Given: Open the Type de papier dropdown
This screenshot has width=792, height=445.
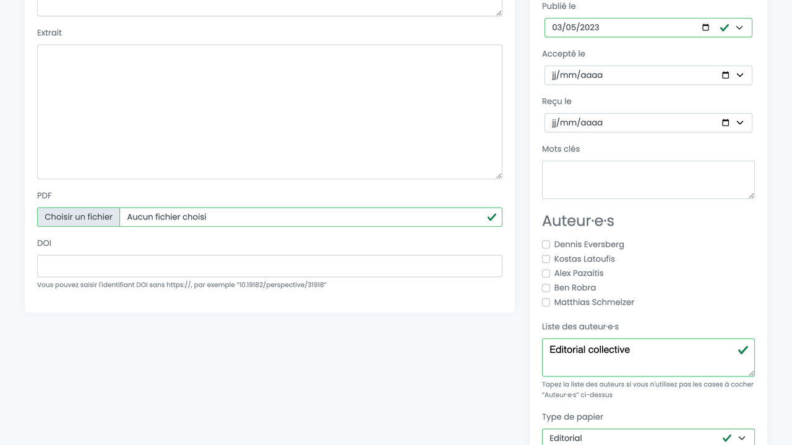Looking at the screenshot, I should pos(647,438).
